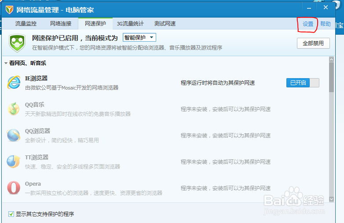Open the 测试网速 tab
The height and width of the screenshot is (223, 344).
pos(165,24)
